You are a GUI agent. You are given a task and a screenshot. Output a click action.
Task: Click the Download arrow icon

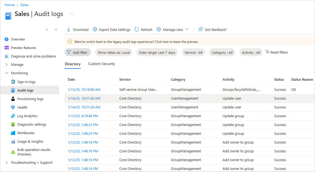tap(68, 29)
